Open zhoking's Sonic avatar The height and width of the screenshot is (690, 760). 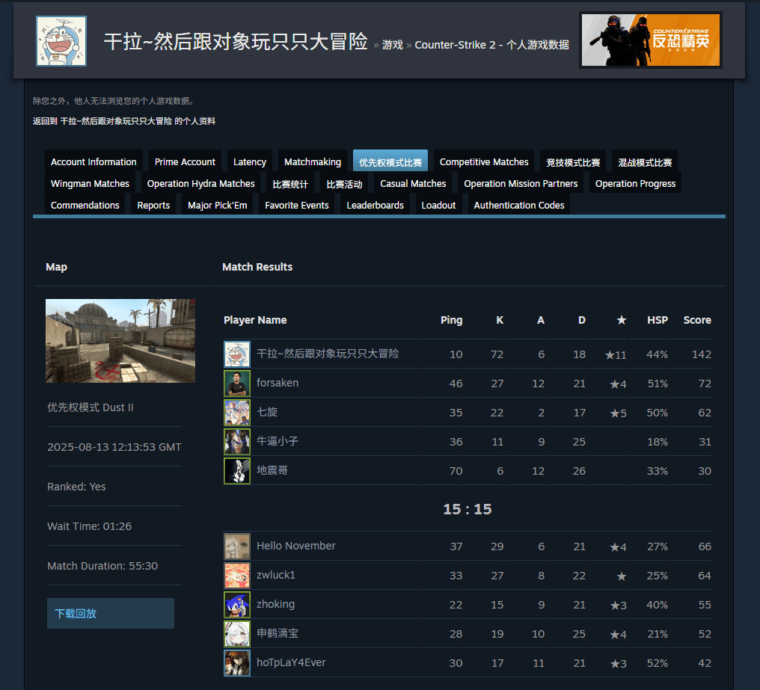click(236, 605)
